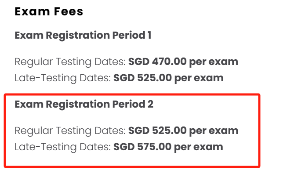Click the word Exam in the title
The width and height of the screenshot is (305, 170).
click(x=32, y=11)
